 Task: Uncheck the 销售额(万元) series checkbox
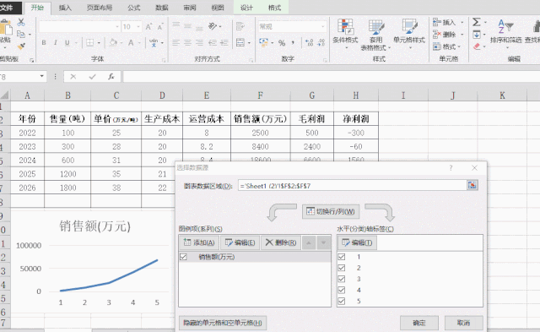pyautogui.click(x=183, y=257)
